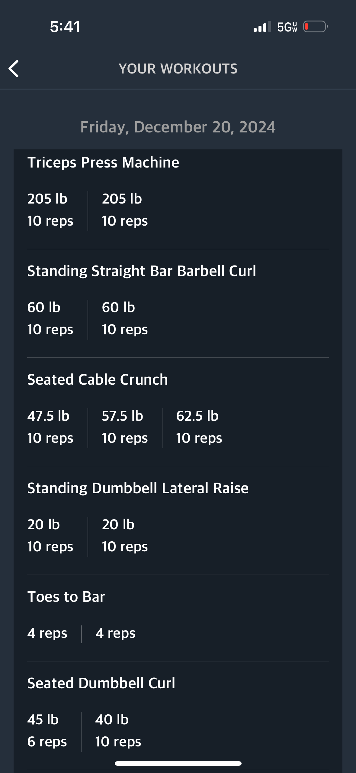Screen dimensions: 356x773
Task: Open the Seated Cable Crunch exercise
Action: pyautogui.click(x=98, y=380)
